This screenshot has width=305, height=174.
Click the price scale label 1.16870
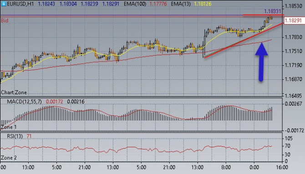(293, 79)
